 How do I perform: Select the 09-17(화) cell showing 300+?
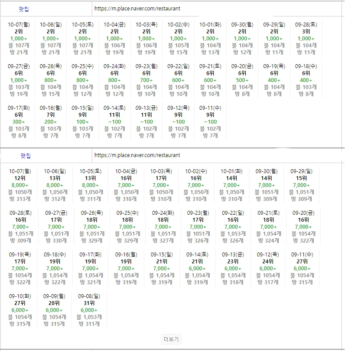[x=19, y=122]
